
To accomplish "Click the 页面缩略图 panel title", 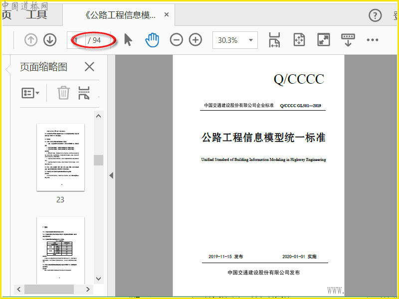I will click(43, 67).
